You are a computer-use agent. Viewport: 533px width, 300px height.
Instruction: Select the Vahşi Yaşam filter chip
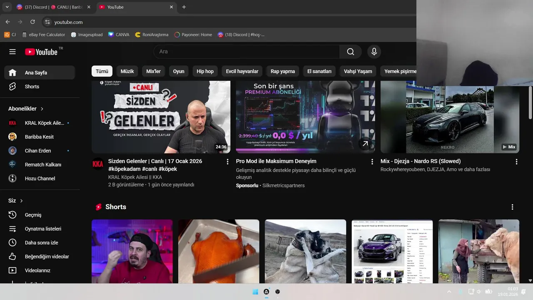pyautogui.click(x=358, y=71)
